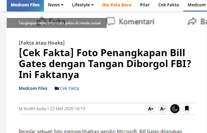Bookmark this article
Screen dimensions: 207x133
[x=187, y=109]
